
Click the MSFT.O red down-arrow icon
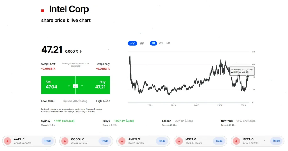[x=179, y=141]
